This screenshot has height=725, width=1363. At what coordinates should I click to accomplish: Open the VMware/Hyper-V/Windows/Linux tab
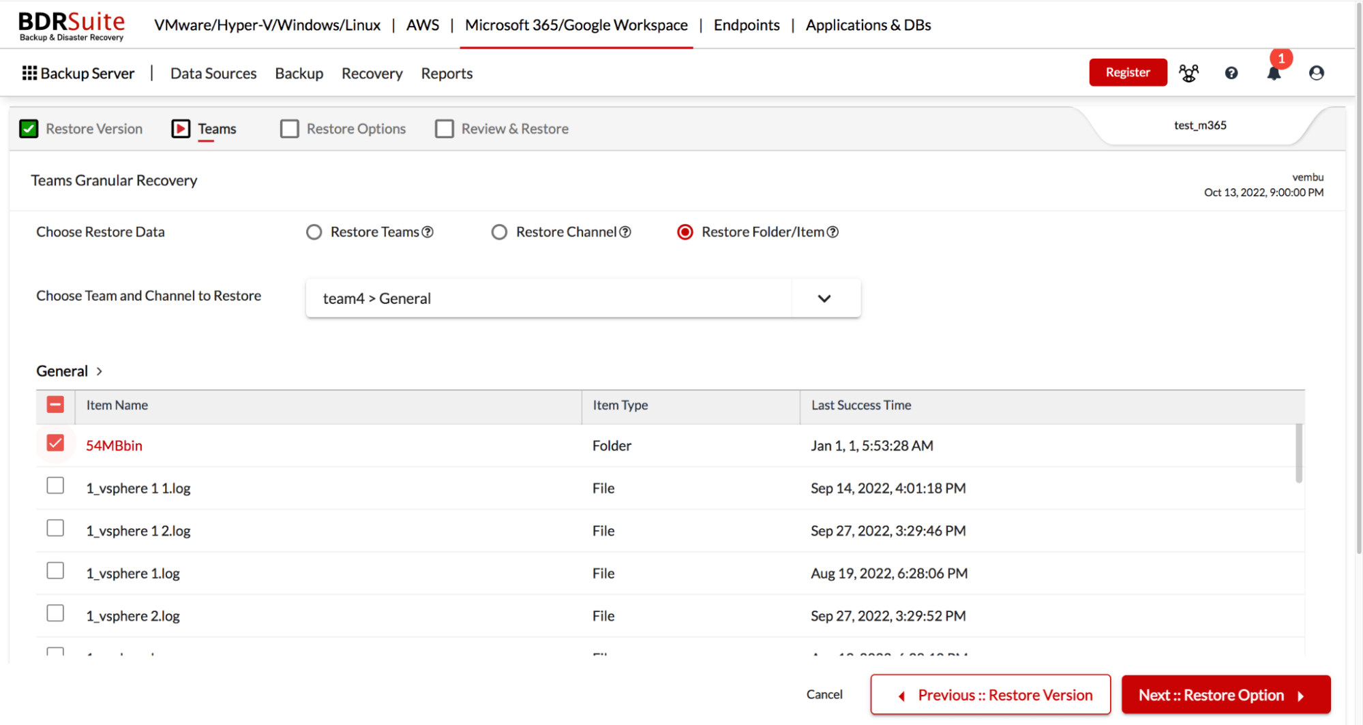click(267, 25)
